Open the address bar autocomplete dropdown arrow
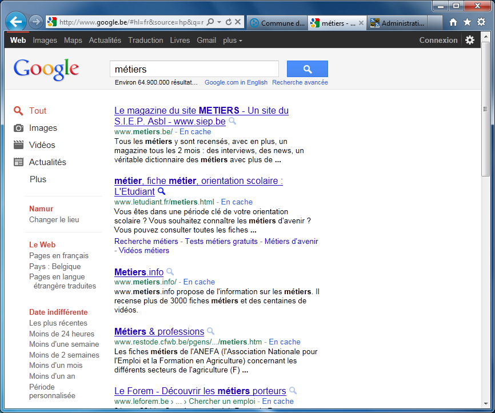Screen dimensions: 495x413 coord(219,22)
